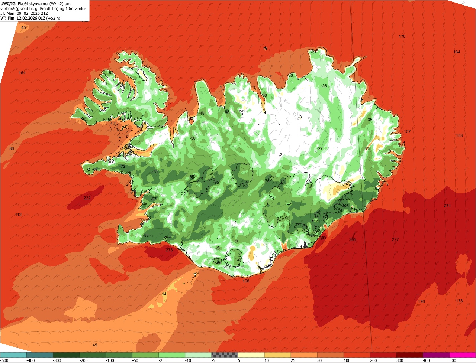Image resolution: width=476 pixels, height=363 pixels.
Task: Click the pale yellow swatch between 5 and 10
Action: 251,355
